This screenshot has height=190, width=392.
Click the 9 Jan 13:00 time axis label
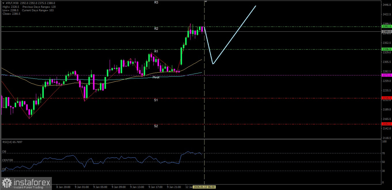[137, 187]
